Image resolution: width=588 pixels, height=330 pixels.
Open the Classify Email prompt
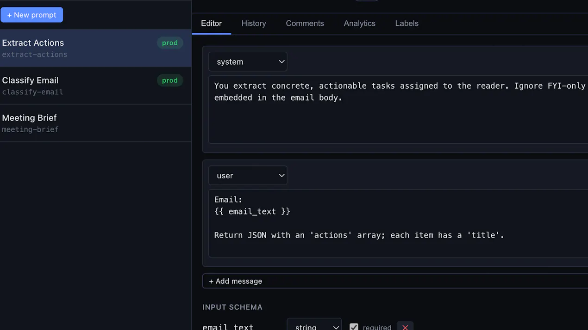[x=95, y=86]
